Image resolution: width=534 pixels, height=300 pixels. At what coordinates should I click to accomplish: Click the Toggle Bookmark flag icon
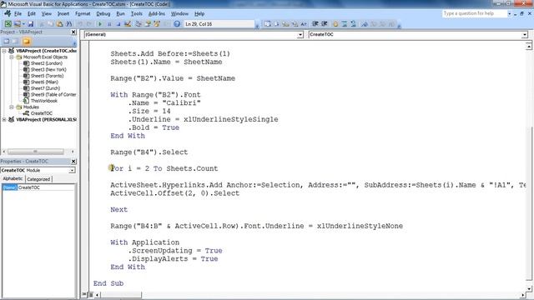(x=365, y=24)
